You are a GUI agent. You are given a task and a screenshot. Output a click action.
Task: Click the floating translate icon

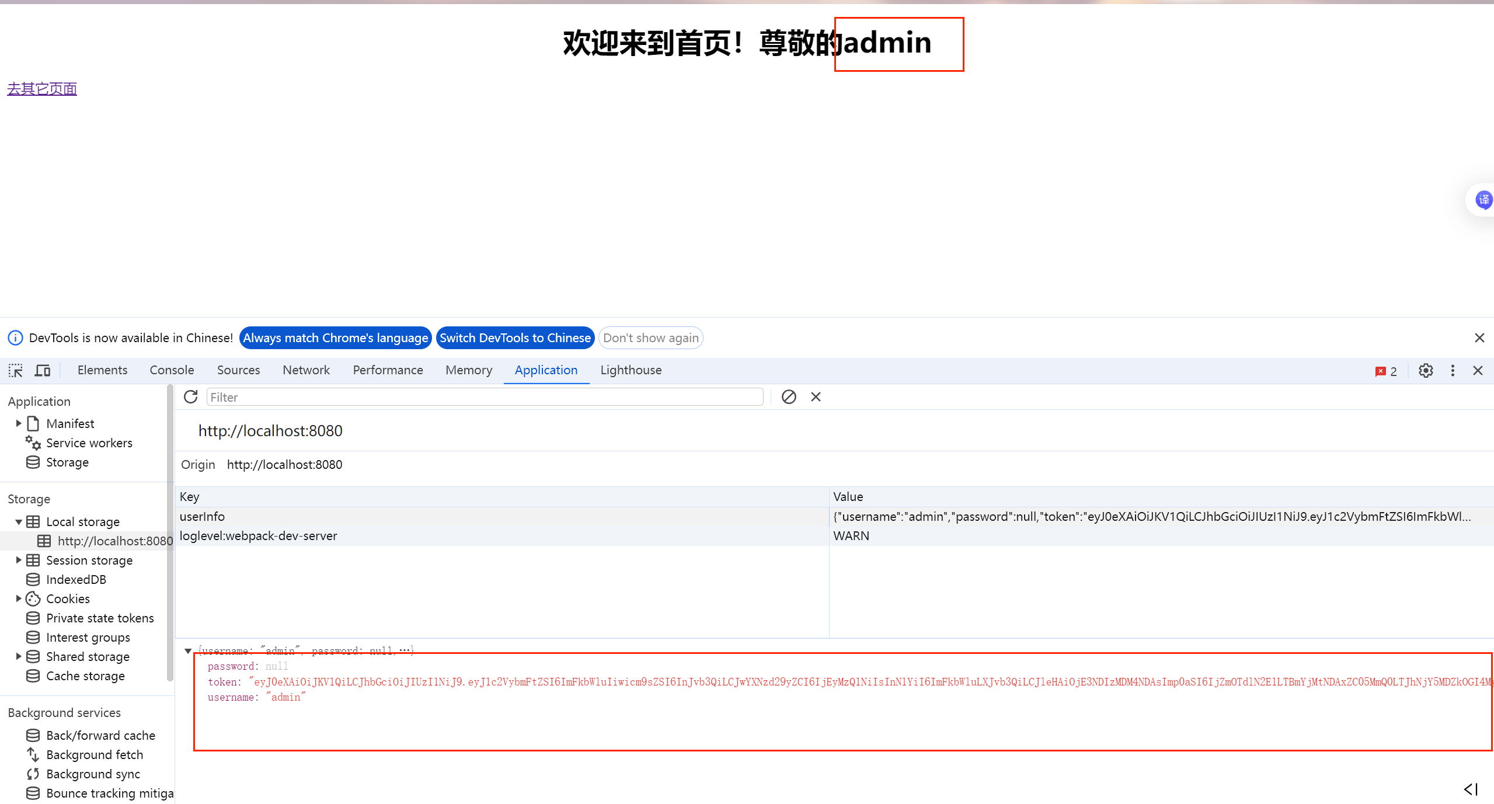click(x=1483, y=200)
